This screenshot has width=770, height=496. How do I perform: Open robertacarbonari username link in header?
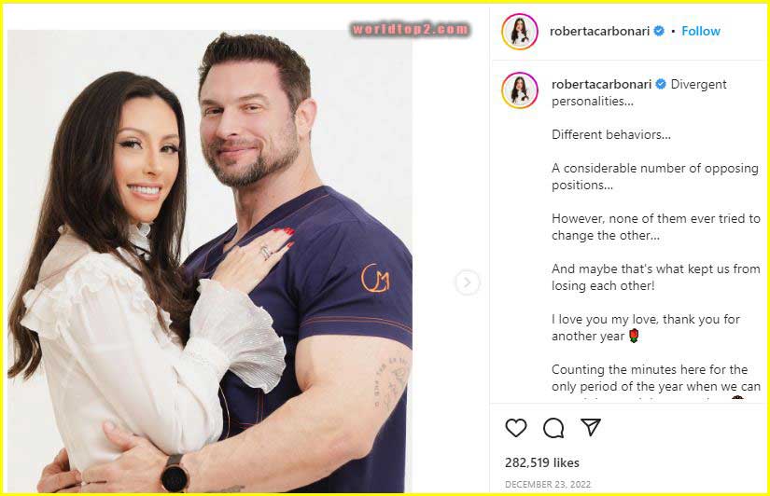[x=599, y=31]
